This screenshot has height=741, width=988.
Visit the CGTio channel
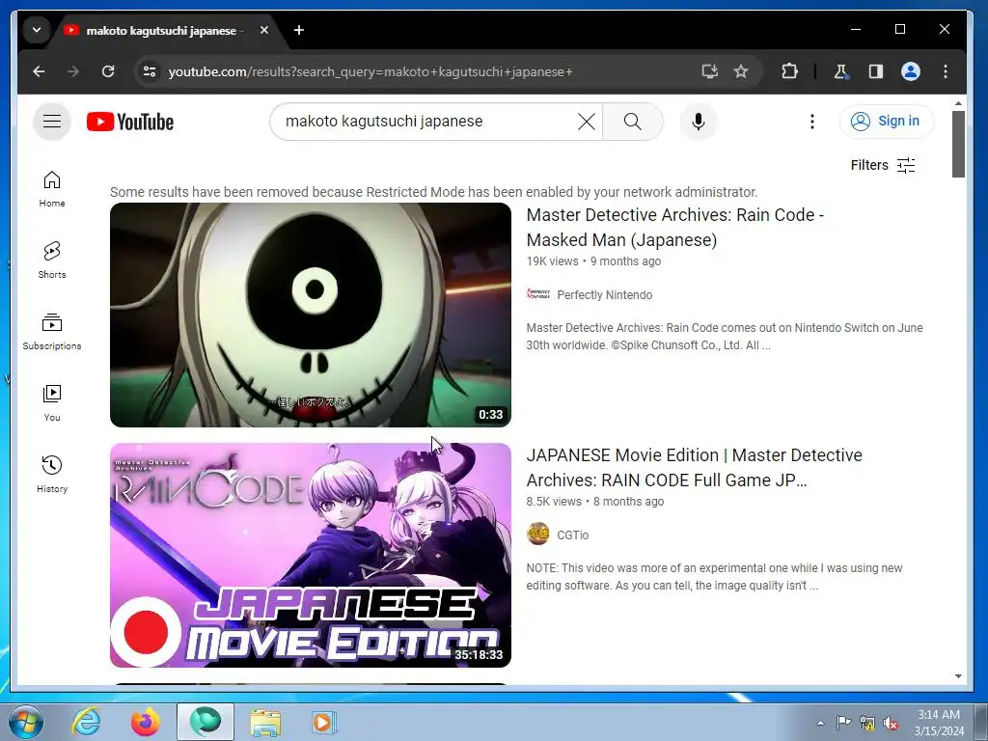tap(572, 535)
